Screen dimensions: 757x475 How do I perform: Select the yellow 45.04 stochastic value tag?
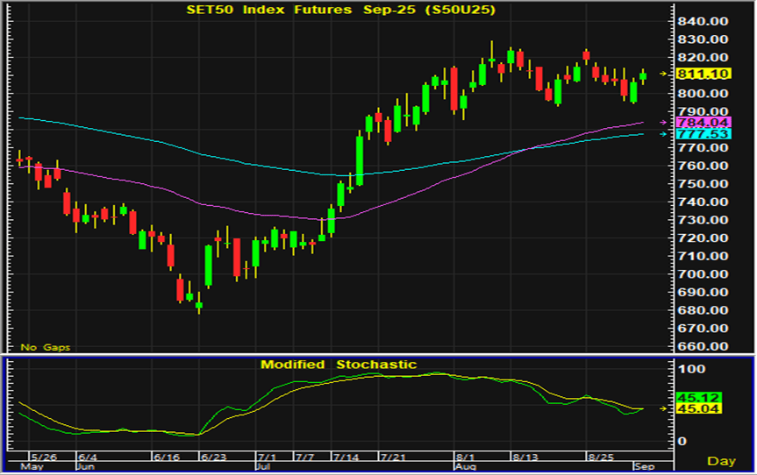point(700,409)
